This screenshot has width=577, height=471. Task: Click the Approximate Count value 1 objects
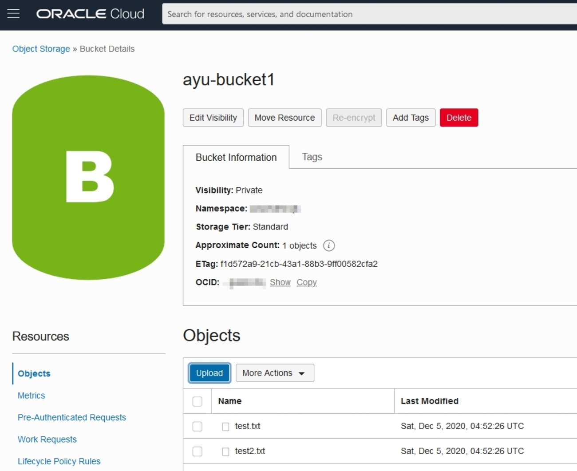[x=300, y=245]
